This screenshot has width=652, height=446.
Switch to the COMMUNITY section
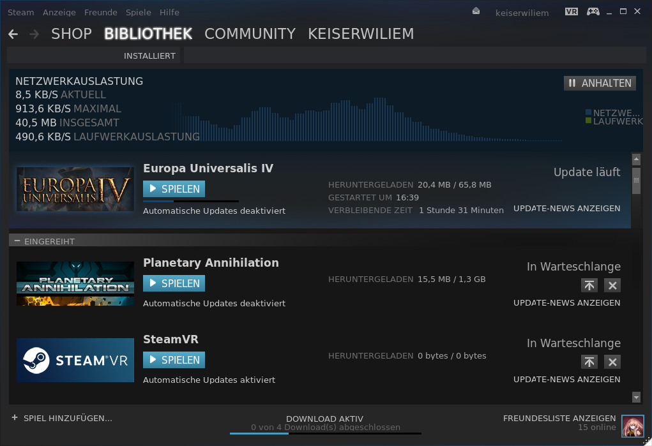(250, 34)
